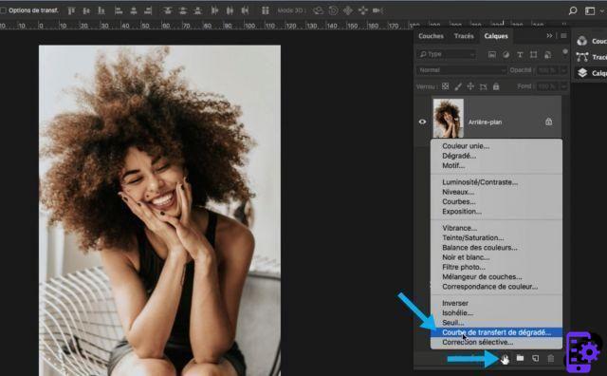Viewport: 607px width, 376px height.
Task: Open the Normal blend mode dropdown
Action: [462, 70]
